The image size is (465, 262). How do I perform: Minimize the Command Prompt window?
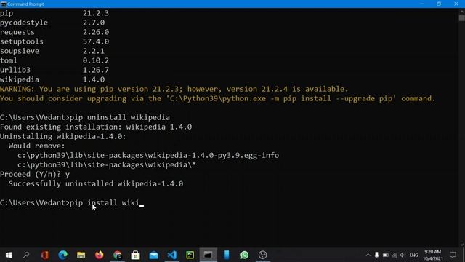pos(422,4)
